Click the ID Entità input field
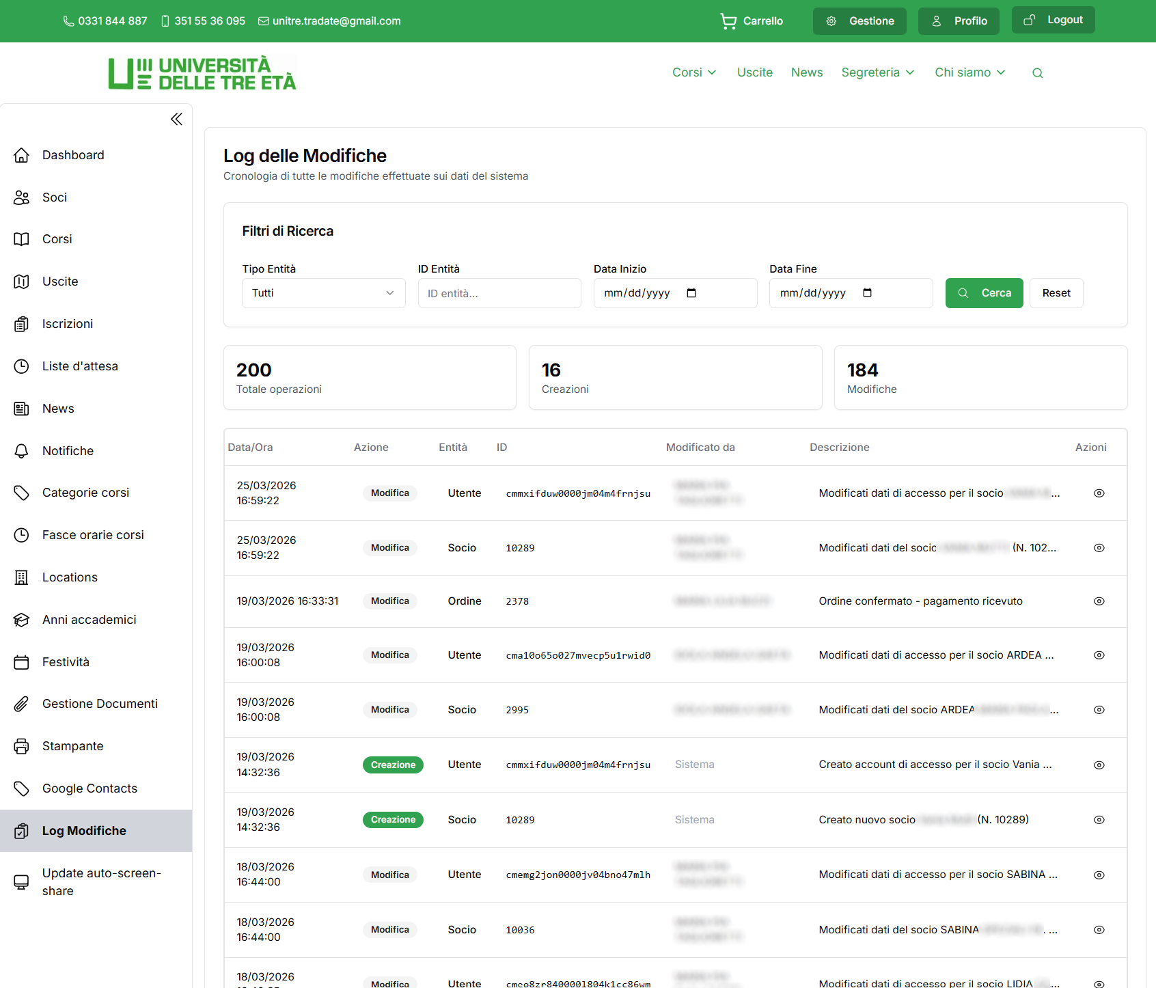The width and height of the screenshot is (1156, 988). click(499, 293)
